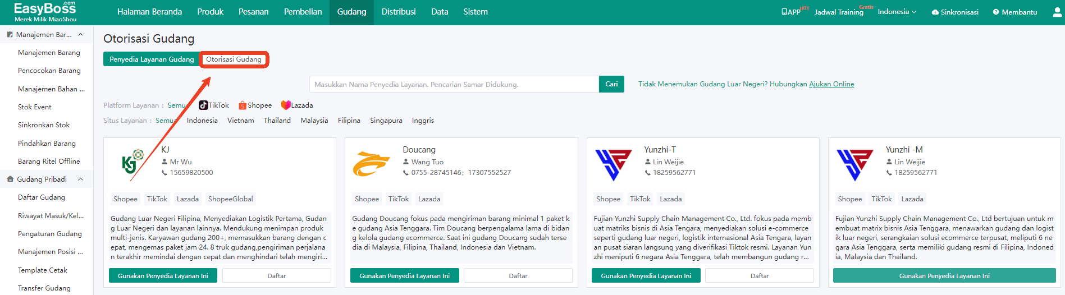Open Daftar Gudang in sidebar
The height and width of the screenshot is (295, 1065).
tap(41, 197)
